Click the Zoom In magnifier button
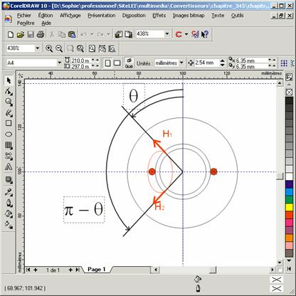296x296 pixels. point(49,48)
